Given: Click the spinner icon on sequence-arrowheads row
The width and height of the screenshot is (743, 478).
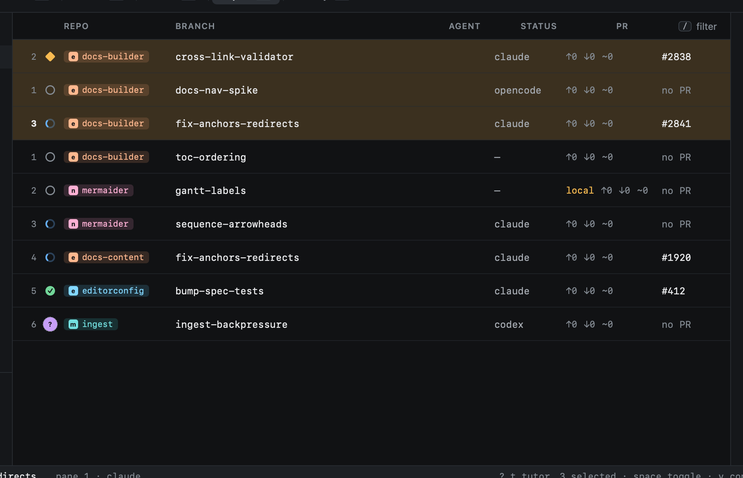Looking at the screenshot, I should (x=50, y=224).
